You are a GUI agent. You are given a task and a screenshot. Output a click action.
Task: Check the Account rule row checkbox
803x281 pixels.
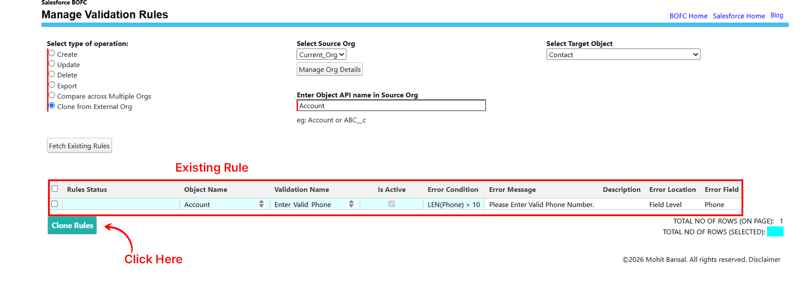tap(55, 204)
